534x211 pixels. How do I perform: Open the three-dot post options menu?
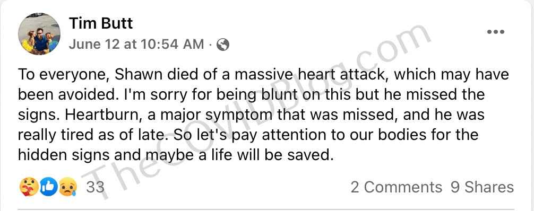click(496, 32)
